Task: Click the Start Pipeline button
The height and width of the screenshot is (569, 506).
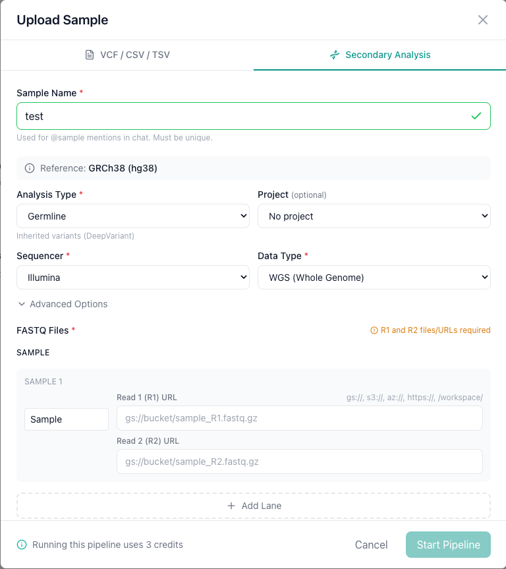Action: (x=448, y=545)
